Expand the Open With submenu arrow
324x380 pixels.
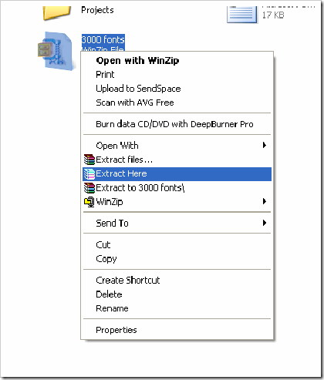(265, 146)
